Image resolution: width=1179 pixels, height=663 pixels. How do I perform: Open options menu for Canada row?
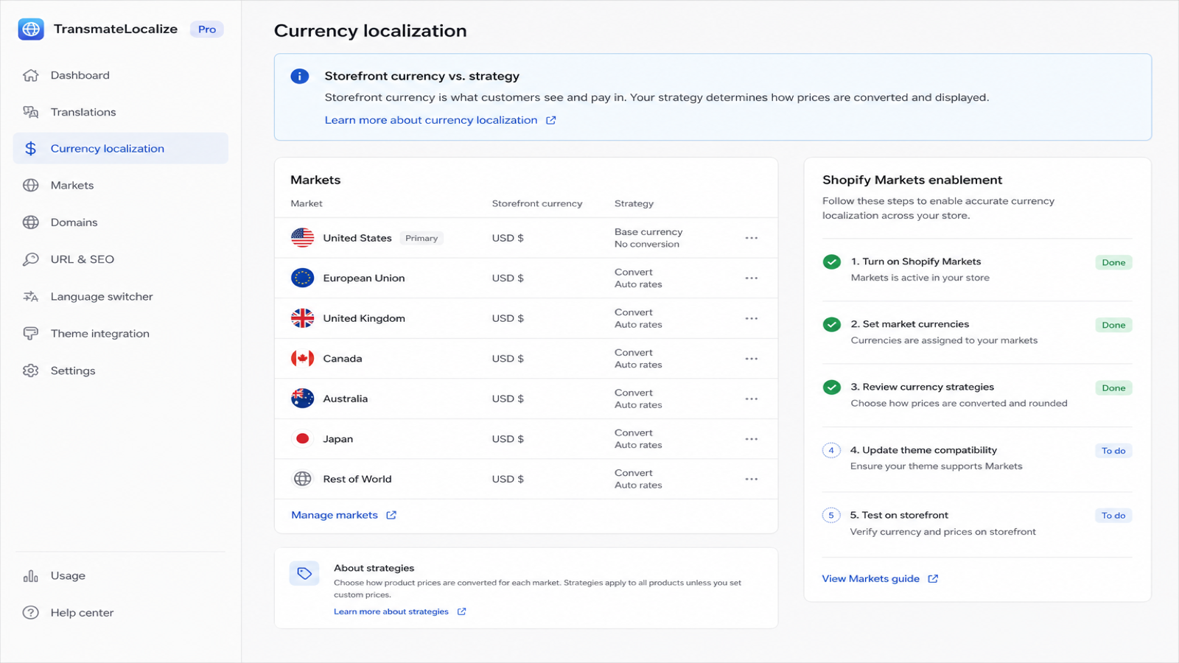(x=752, y=359)
